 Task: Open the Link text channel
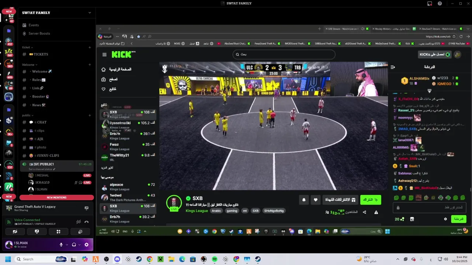coord(57,88)
